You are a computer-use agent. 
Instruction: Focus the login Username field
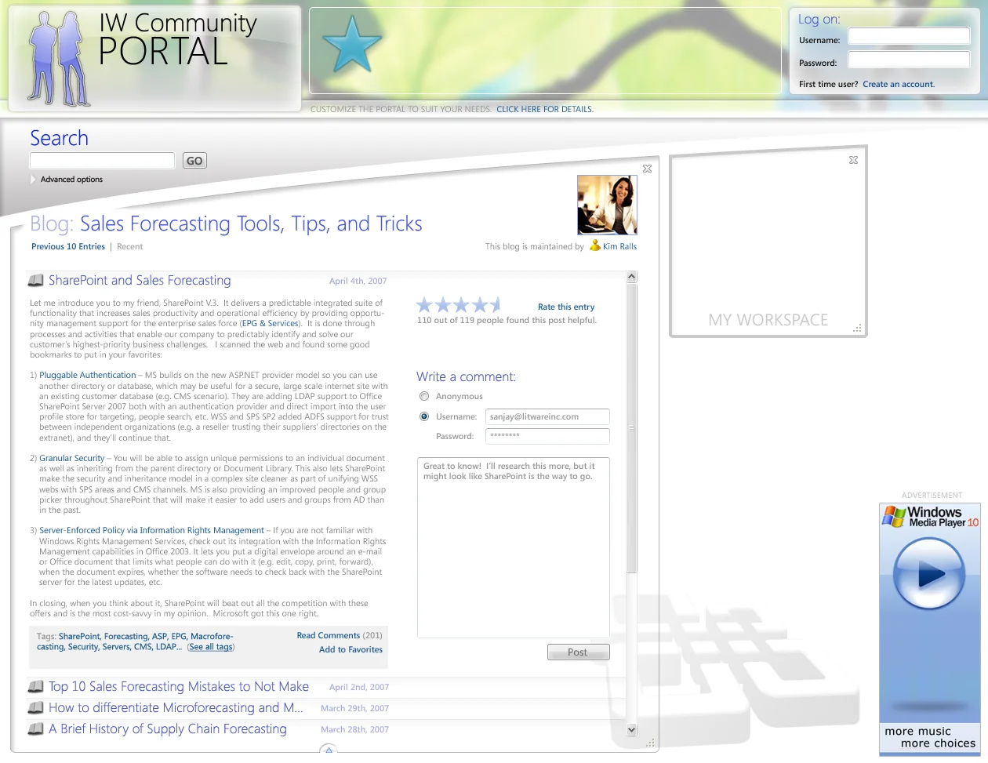[x=910, y=36]
